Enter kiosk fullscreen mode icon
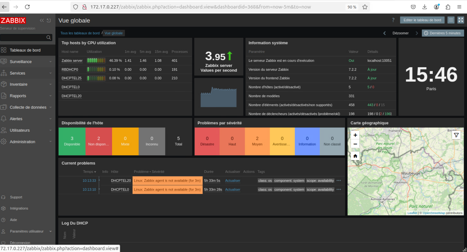This screenshot has width=467, height=252. tap(461, 20)
